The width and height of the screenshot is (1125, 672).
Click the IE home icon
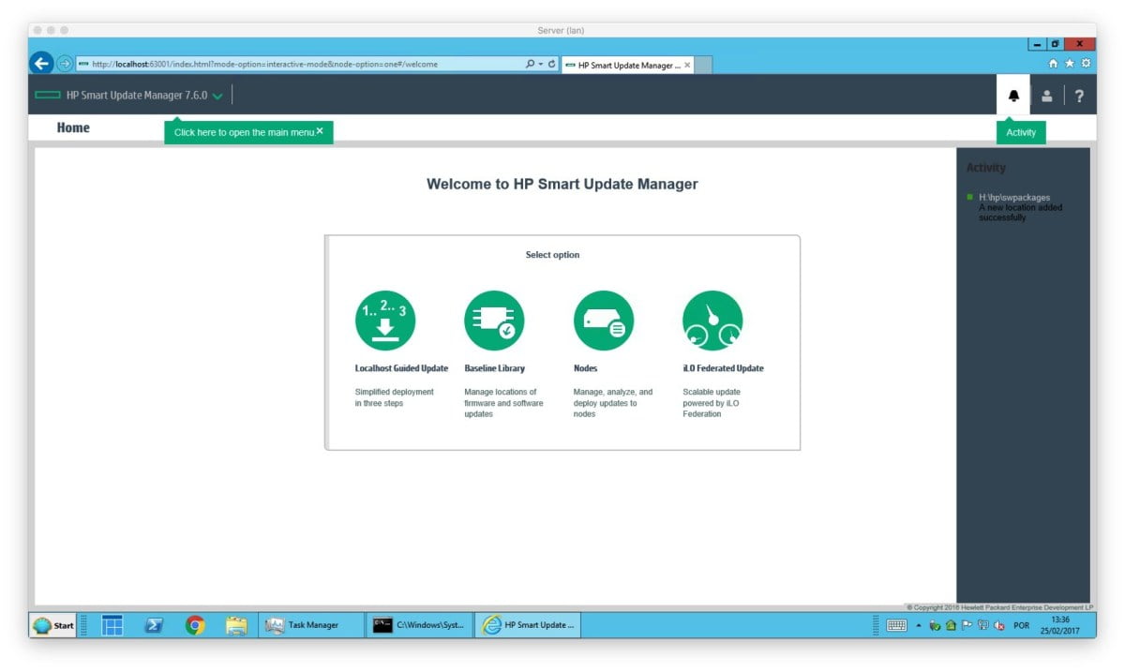tap(1053, 64)
